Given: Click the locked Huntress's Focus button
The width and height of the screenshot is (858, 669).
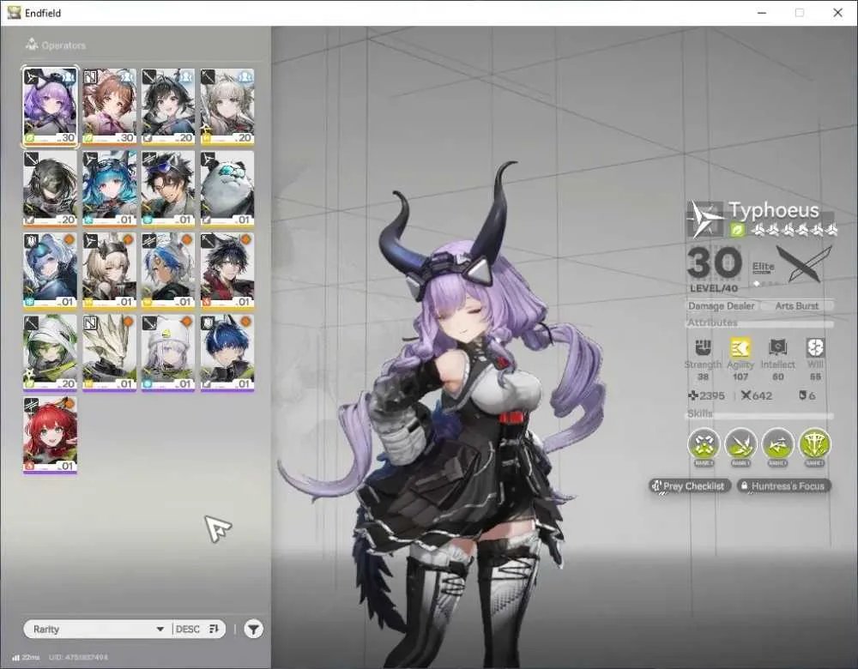Looking at the screenshot, I should [x=783, y=485].
